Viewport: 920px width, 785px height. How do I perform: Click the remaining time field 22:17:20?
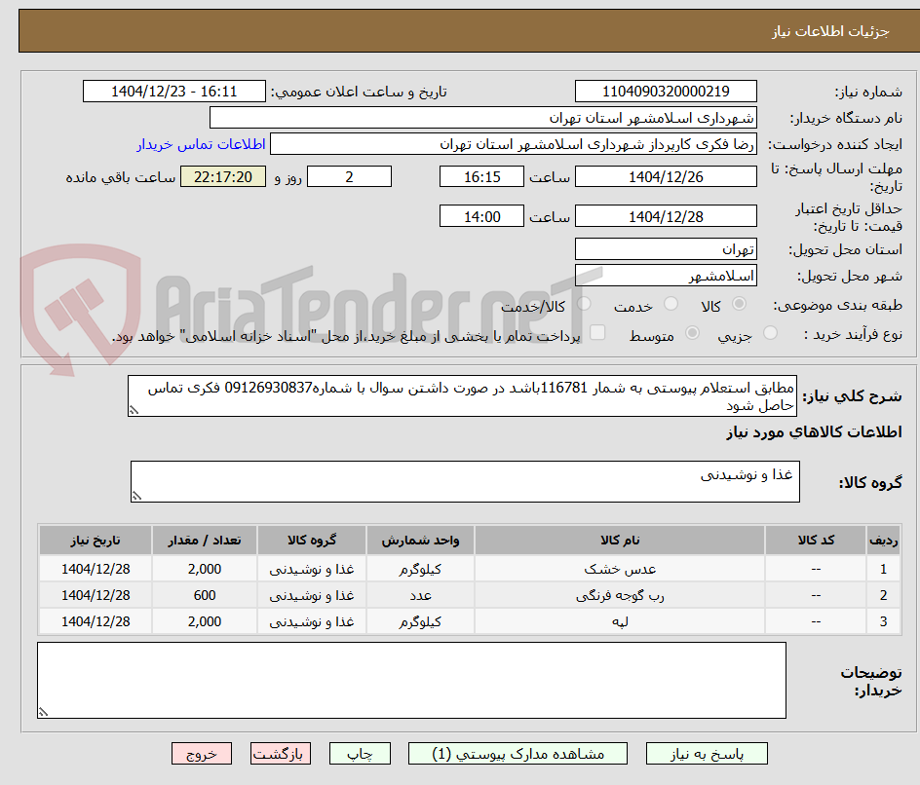click(223, 176)
